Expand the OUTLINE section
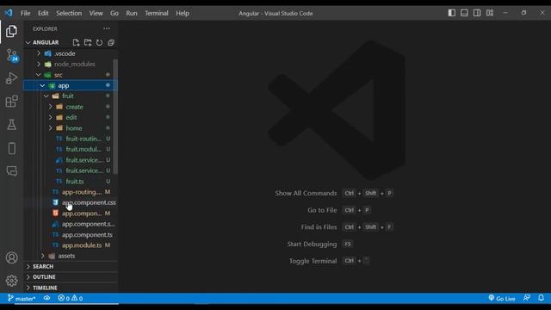The width and height of the screenshot is (551, 310). [71, 277]
